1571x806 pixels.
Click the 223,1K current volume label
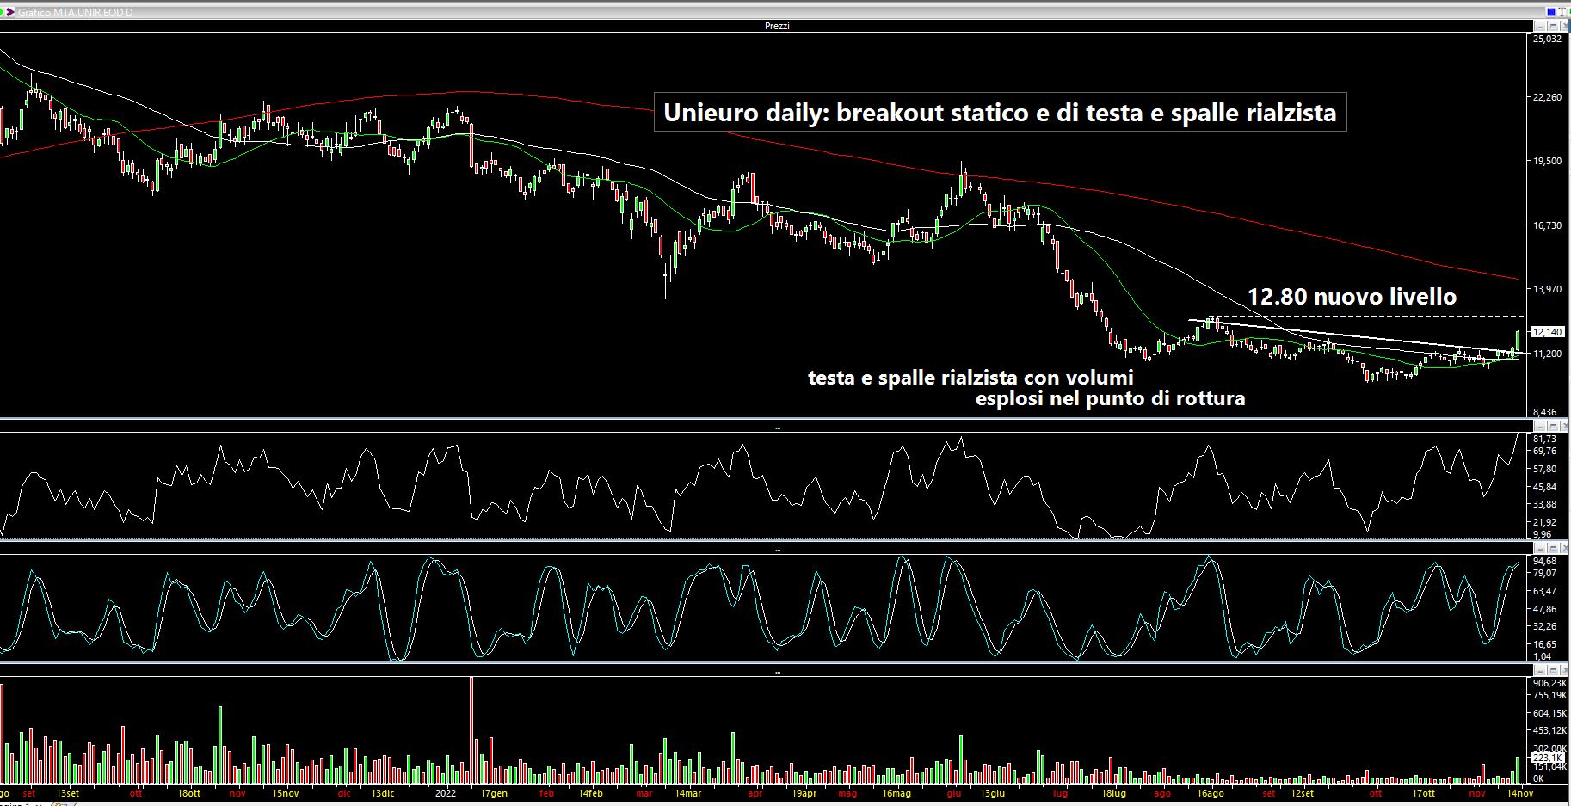coord(1547,757)
